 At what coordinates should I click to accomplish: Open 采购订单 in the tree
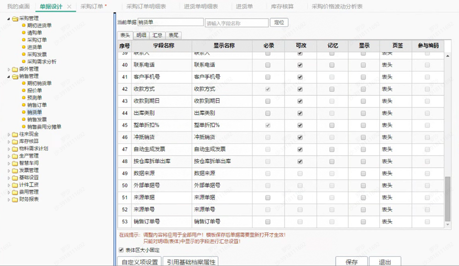click(37, 40)
